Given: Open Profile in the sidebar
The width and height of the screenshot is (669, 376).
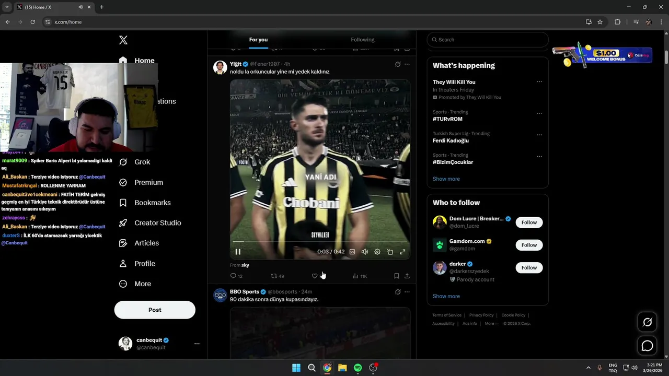Looking at the screenshot, I should (x=137, y=264).
